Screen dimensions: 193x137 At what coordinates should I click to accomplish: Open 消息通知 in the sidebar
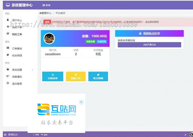17,77
